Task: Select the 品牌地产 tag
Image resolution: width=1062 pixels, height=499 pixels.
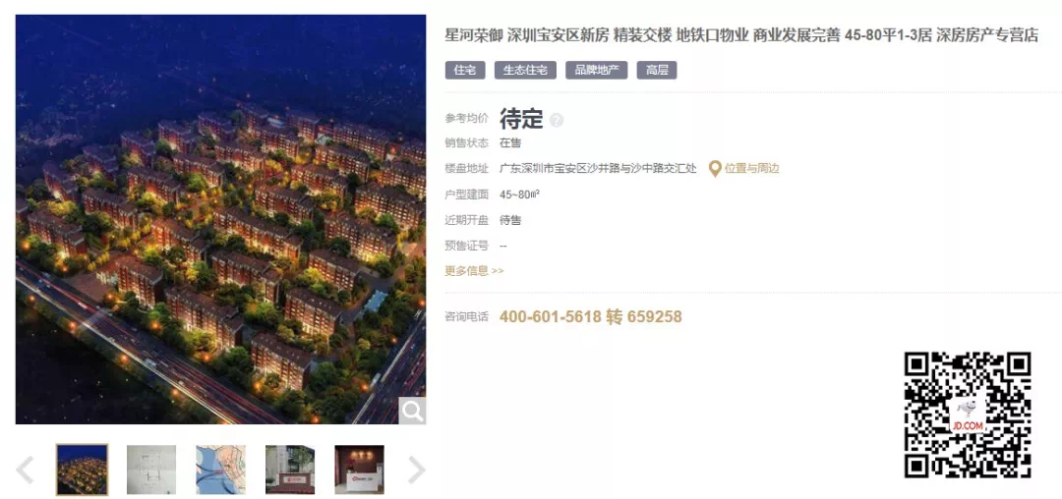Action: coord(597,71)
